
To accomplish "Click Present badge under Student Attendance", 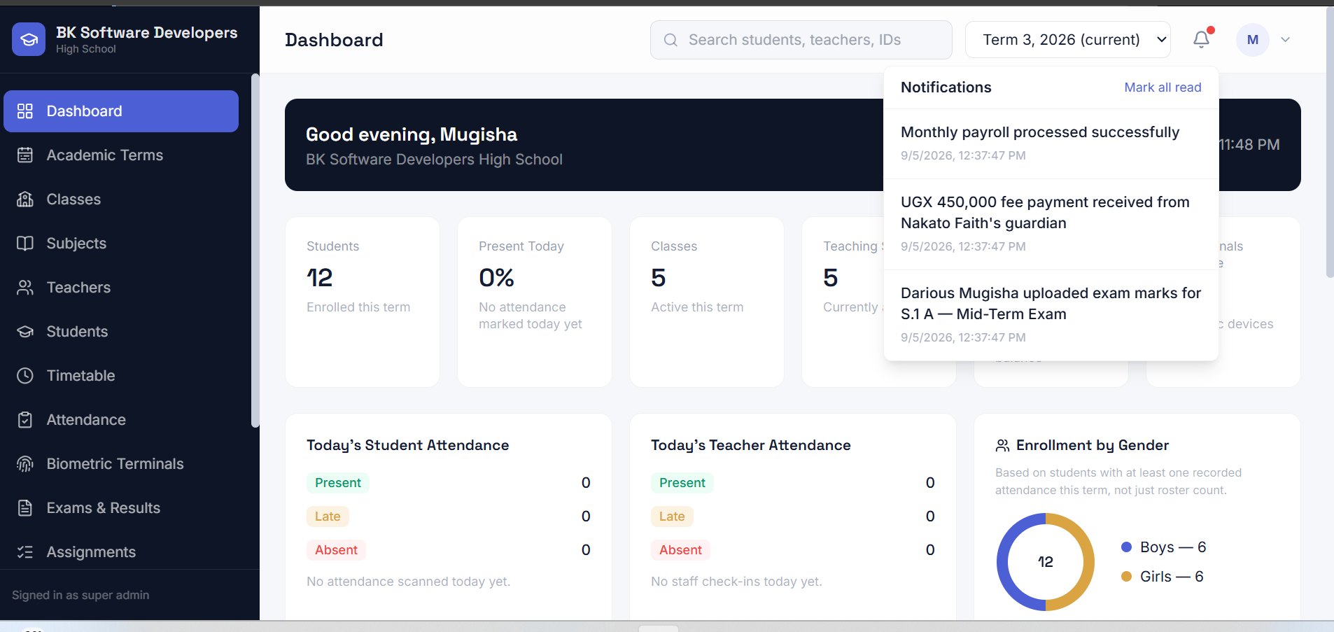I will (338, 483).
